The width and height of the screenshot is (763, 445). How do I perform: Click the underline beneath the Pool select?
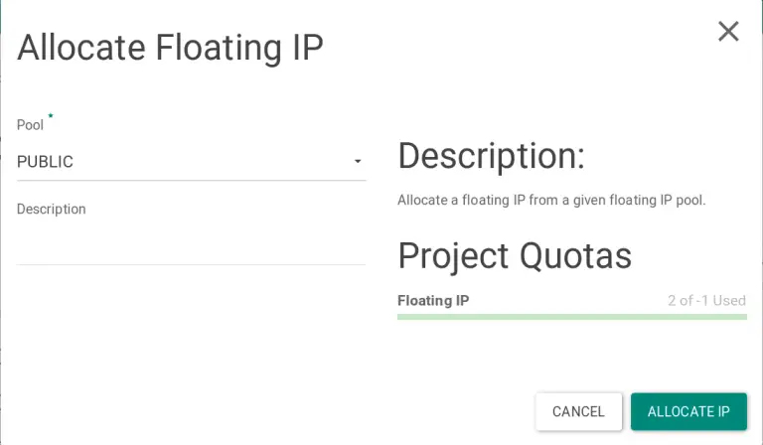(x=191, y=181)
